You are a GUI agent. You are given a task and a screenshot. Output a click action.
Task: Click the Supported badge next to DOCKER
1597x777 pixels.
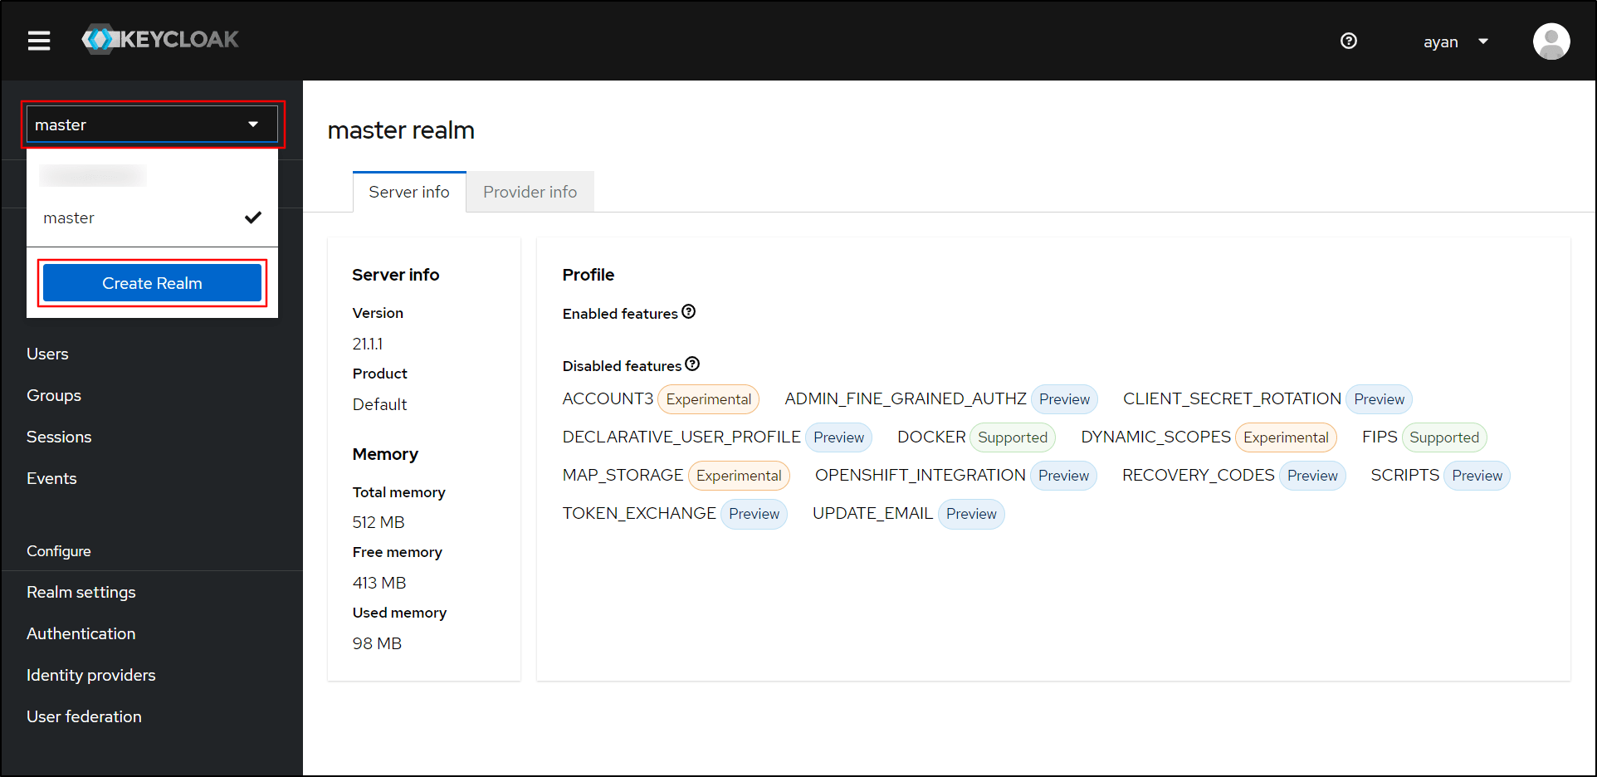click(1012, 437)
